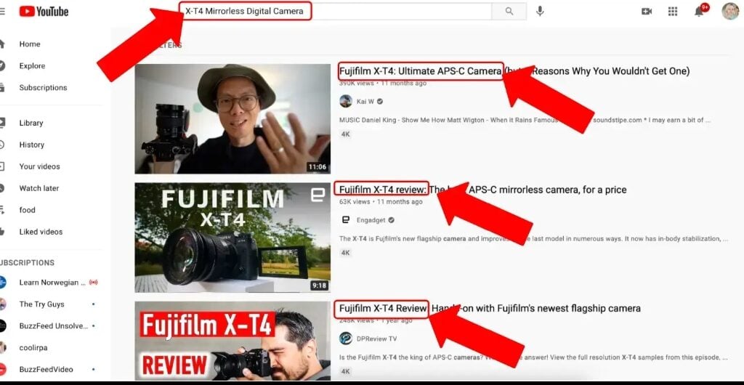Open Watch later playlist
Viewport: 744px width, 385px height.
click(x=39, y=188)
